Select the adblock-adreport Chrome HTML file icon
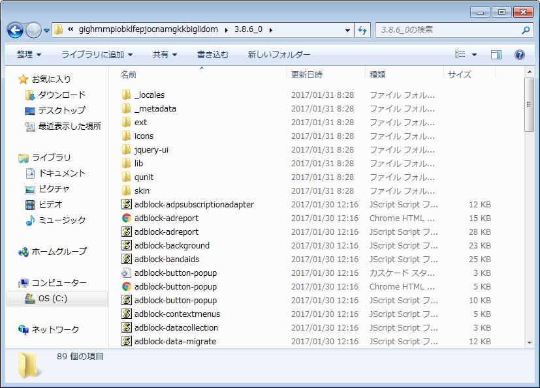The height and width of the screenshot is (388, 540). [x=127, y=218]
